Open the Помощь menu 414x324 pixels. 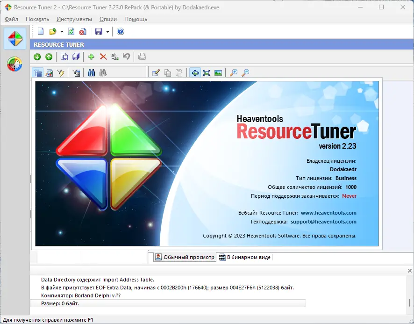136,19
